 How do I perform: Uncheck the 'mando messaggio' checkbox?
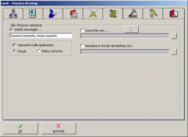click(x=11, y=29)
